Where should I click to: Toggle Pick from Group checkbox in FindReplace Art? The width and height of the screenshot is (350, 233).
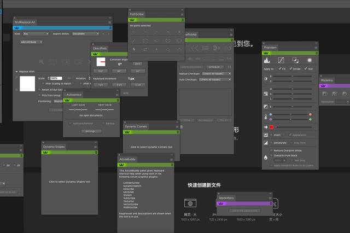(39, 95)
